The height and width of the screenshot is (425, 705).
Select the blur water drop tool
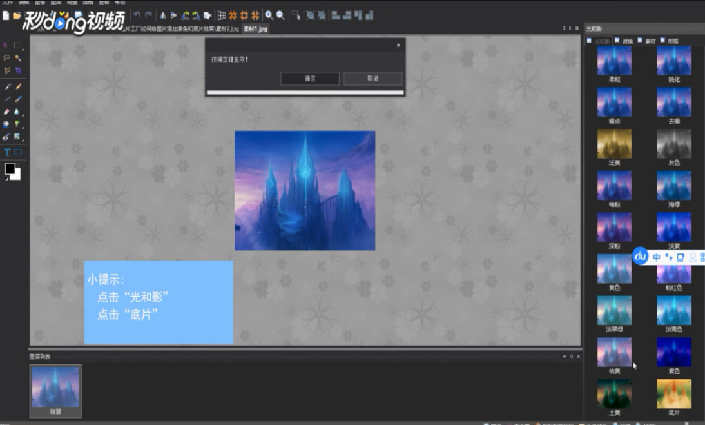tap(17, 112)
